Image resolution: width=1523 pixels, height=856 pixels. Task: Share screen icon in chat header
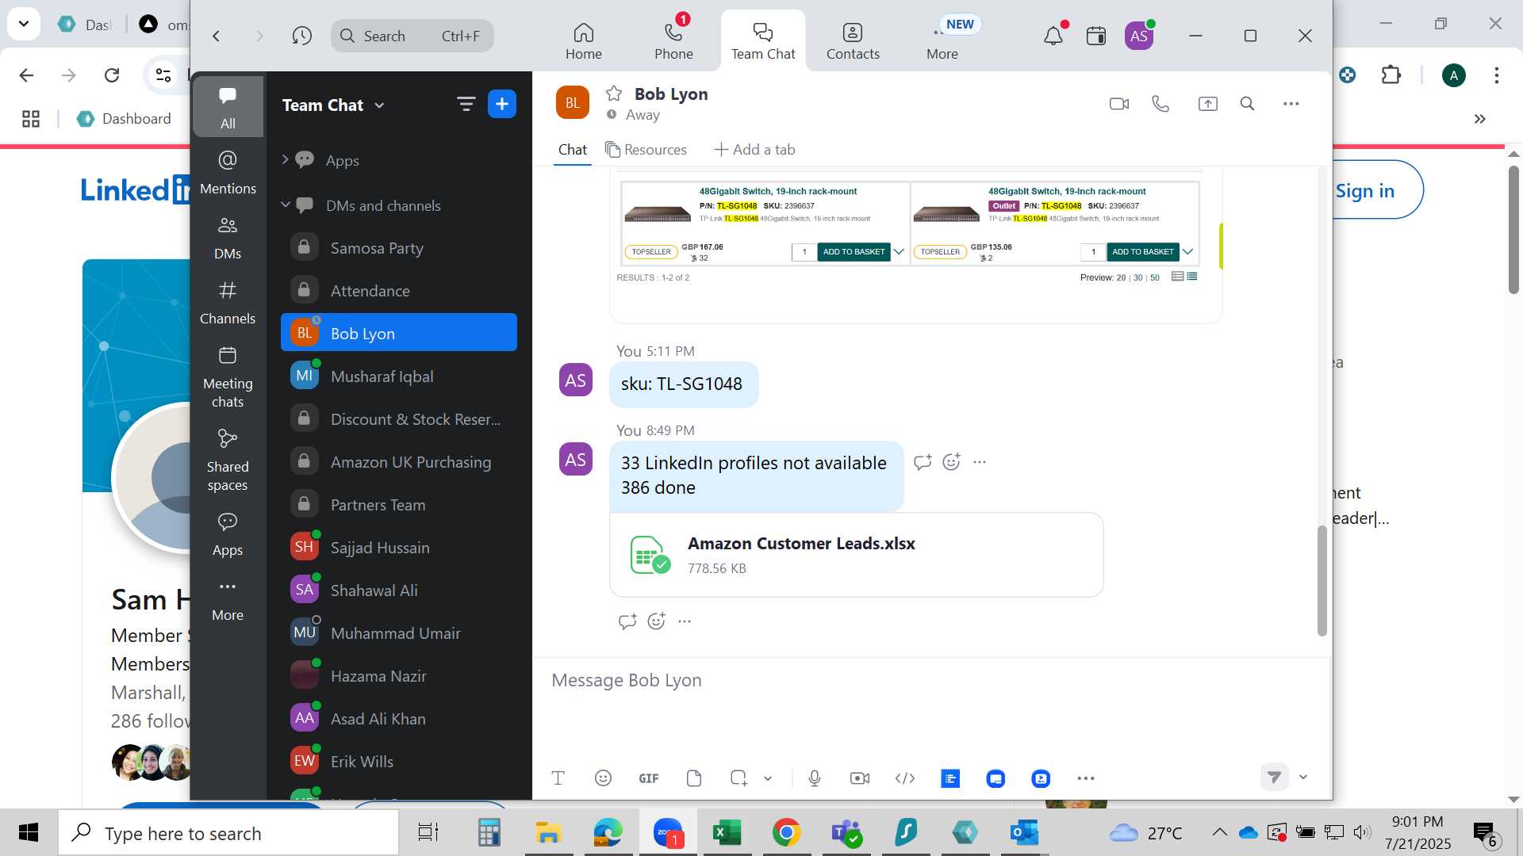1207,104
